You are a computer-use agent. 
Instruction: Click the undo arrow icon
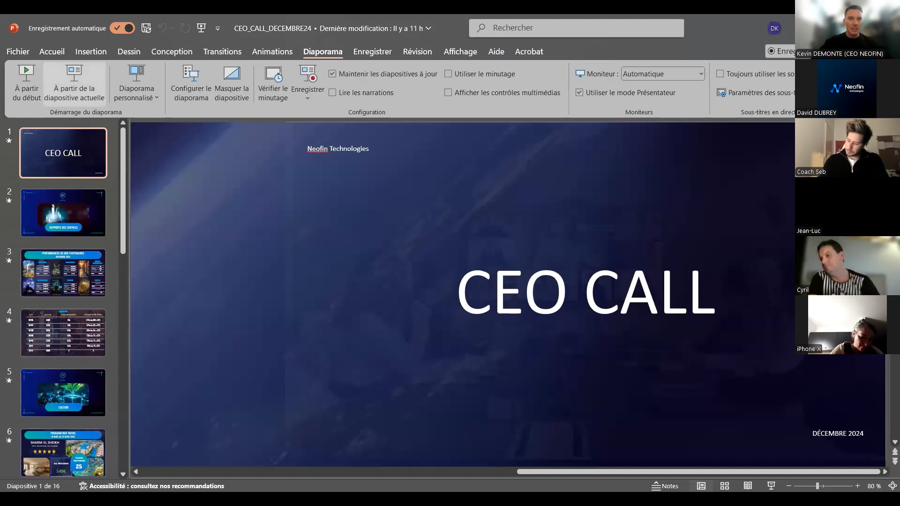(162, 28)
